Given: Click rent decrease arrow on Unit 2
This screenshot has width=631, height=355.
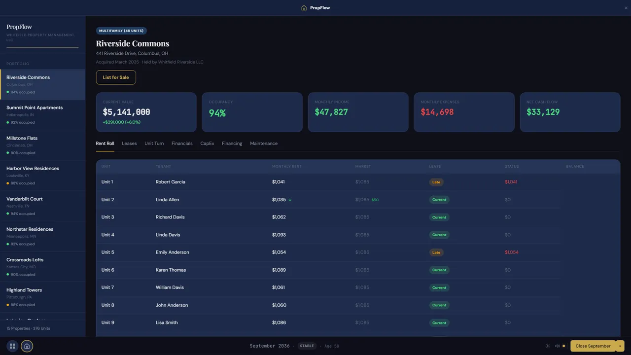Looking at the screenshot, I should point(290,200).
